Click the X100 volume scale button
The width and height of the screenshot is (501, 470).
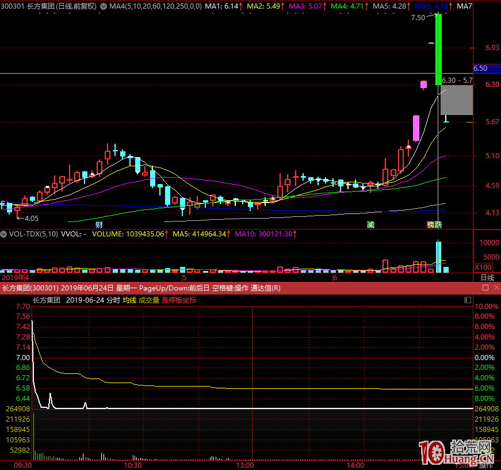(483, 267)
